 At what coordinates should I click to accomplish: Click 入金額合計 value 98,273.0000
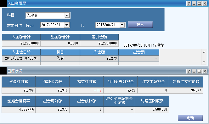point(30,43)
